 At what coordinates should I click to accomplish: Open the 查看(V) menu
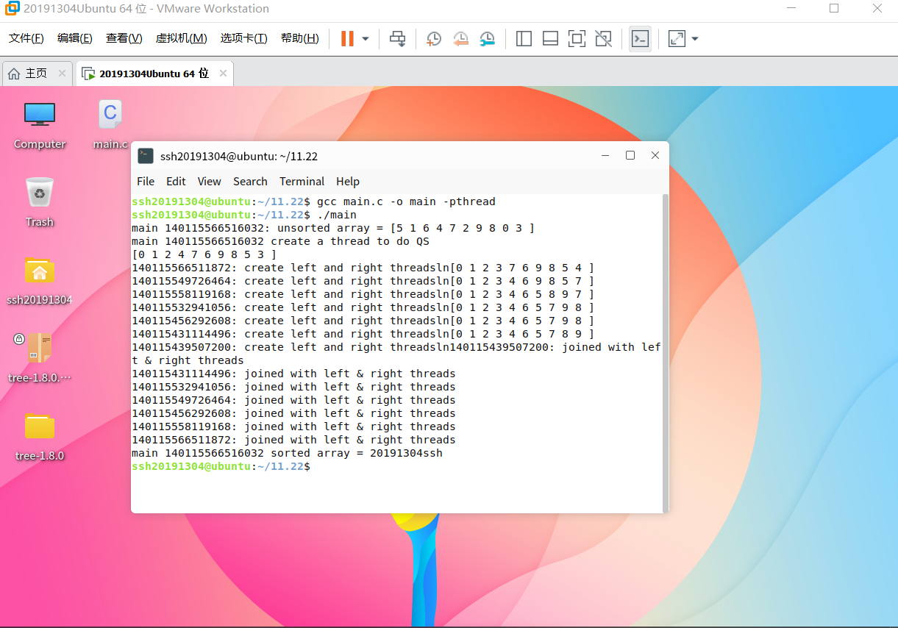124,38
